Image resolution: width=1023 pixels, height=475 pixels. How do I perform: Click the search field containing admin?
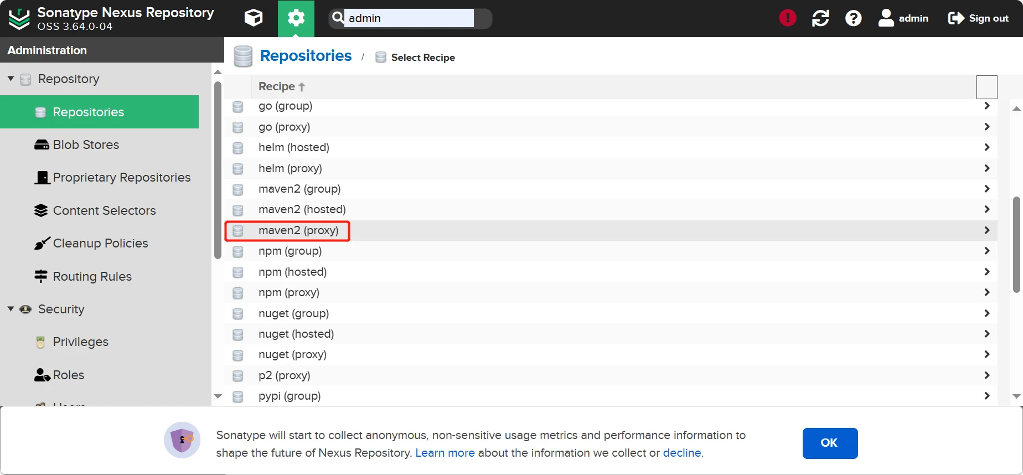click(409, 18)
